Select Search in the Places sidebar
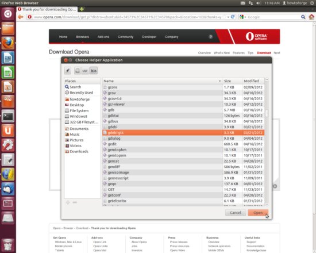The width and height of the screenshot is (316, 253). (82, 87)
